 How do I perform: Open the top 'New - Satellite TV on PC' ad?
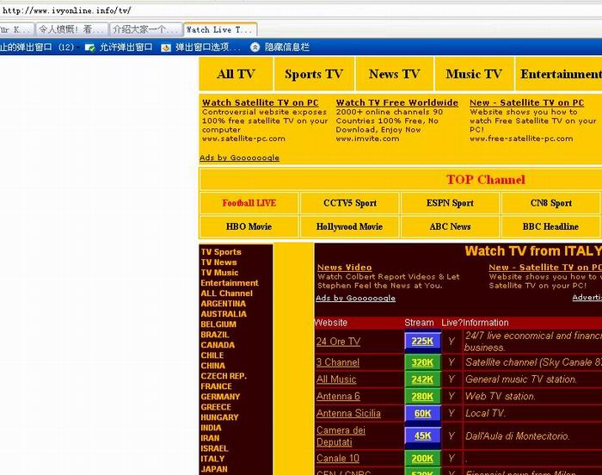tap(526, 102)
